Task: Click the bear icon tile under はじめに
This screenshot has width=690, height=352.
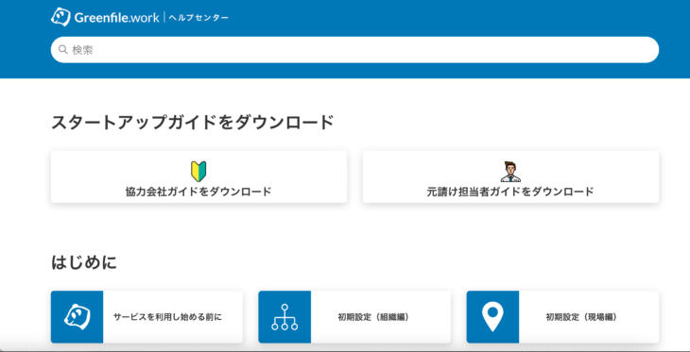Action: pyautogui.click(x=77, y=317)
